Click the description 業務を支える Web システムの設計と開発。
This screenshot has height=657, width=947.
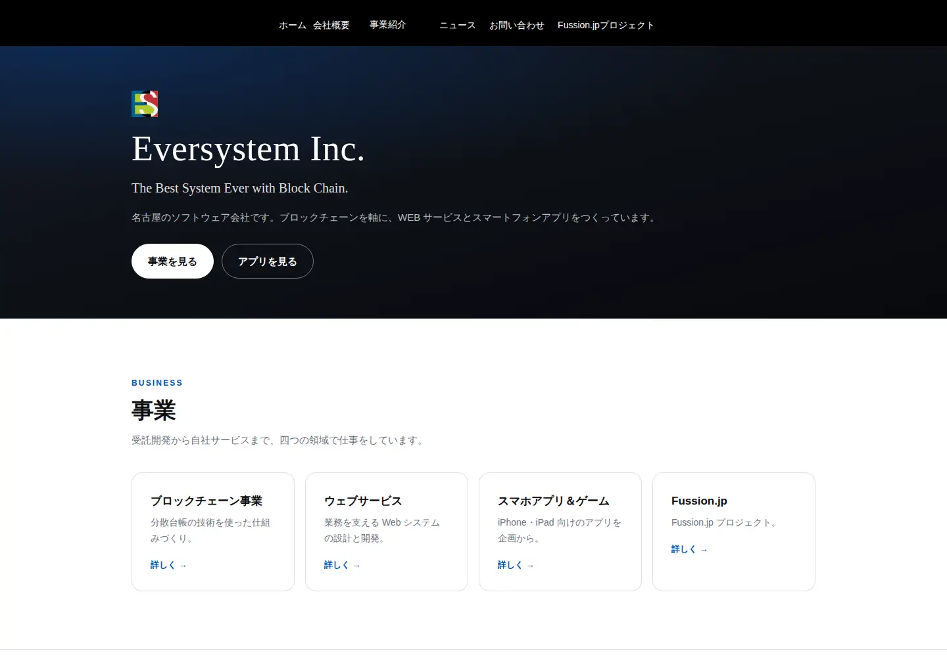click(x=382, y=530)
